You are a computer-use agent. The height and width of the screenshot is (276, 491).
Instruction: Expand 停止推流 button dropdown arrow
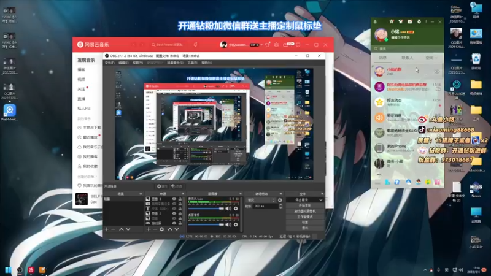click(320, 200)
